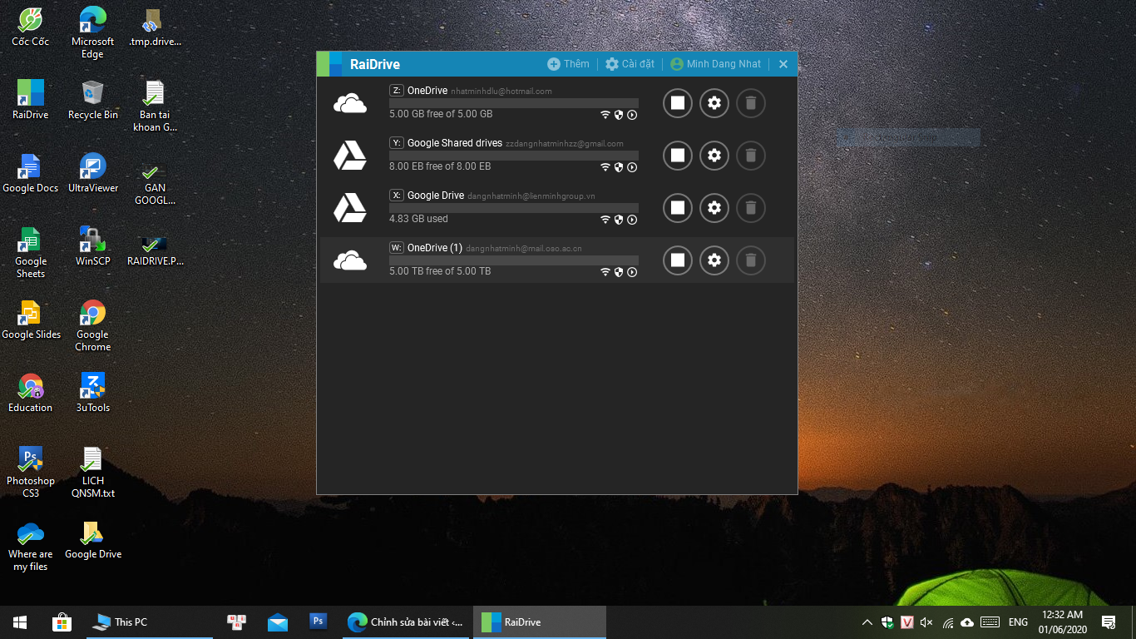Image resolution: width=1136 pixels, height=639 pixels.
Task: Stop the Y: Google Shared drives connection
Action: coord(678,156)
